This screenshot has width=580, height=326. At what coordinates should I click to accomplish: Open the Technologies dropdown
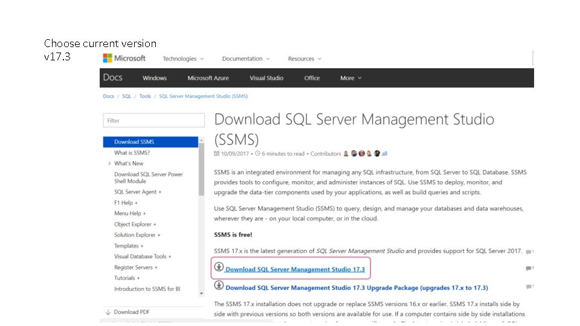(x=183, y=59)
